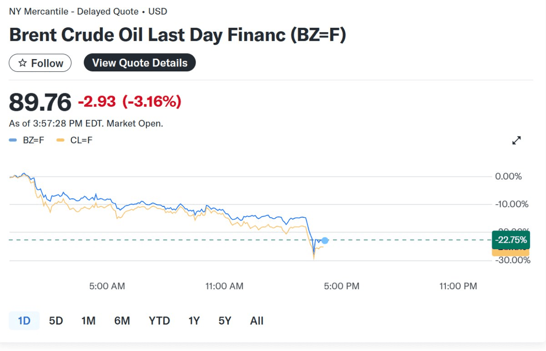Viewport: 546px width, 351px height.
Task: Select the 1Y time range
Action: 194,321
